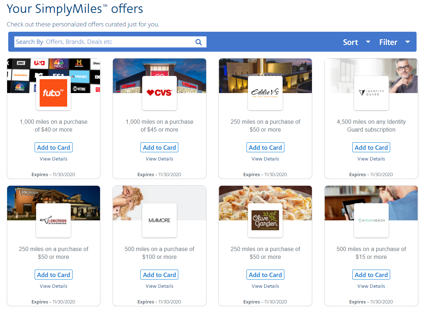View details of the Olive Garden offer

coord(265,286)
